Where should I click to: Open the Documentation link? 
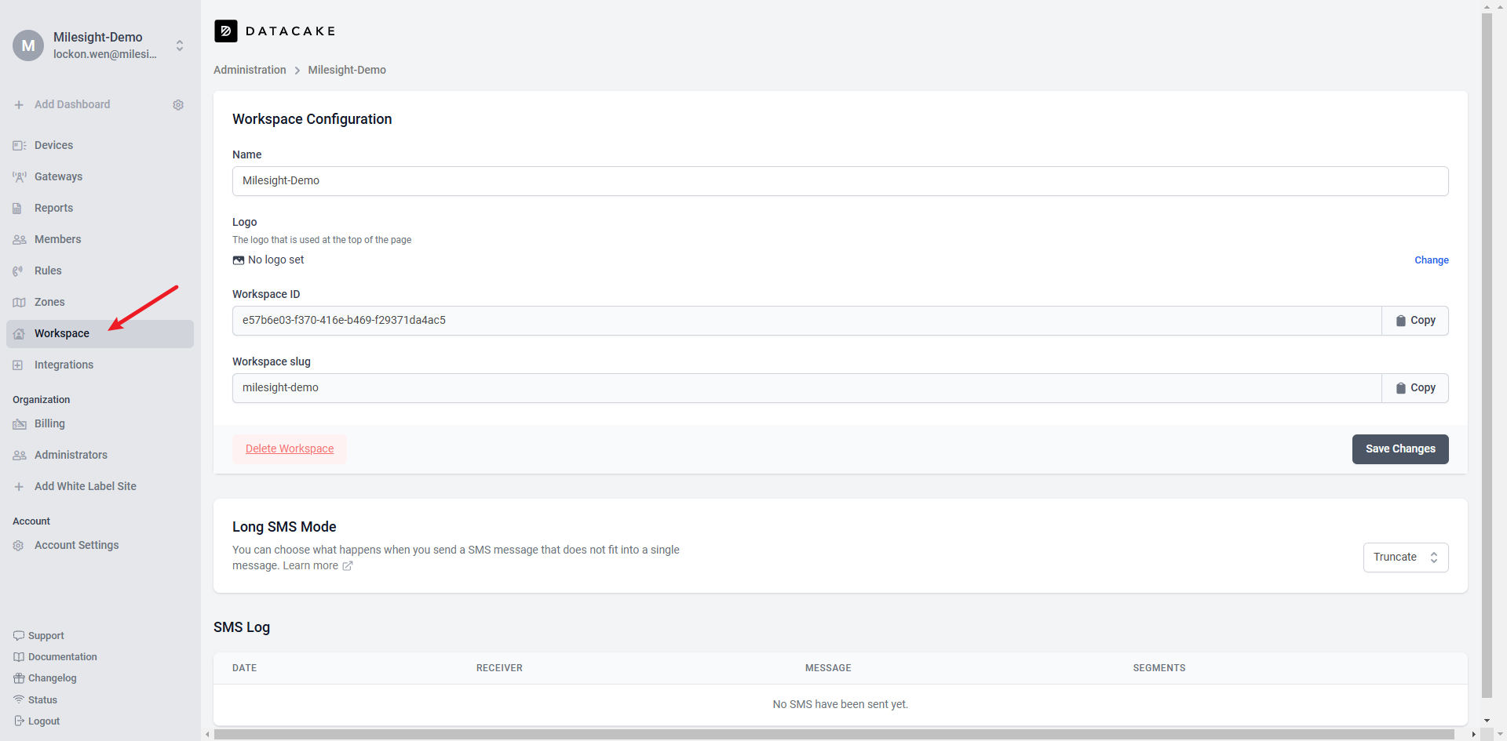63,657
